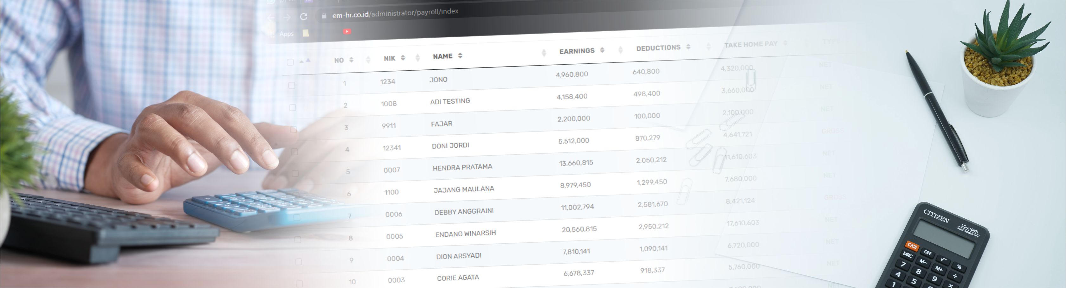Click the TAKE HOME PAY header text
1066x288 pixels.
click(751, 44)
